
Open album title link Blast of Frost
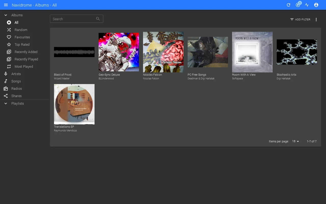(63, 75)
